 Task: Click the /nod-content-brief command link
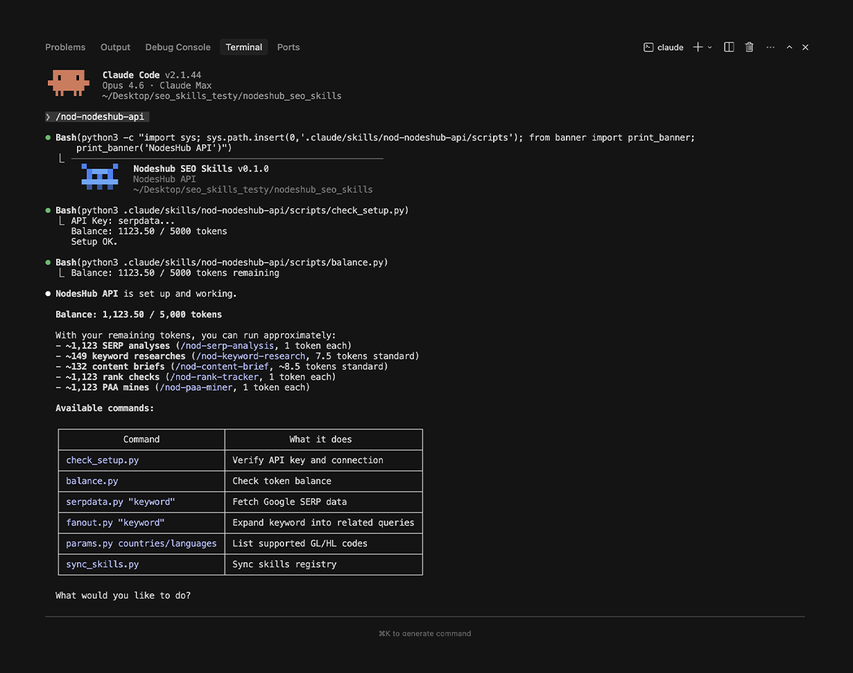click(x=222, y=366)
